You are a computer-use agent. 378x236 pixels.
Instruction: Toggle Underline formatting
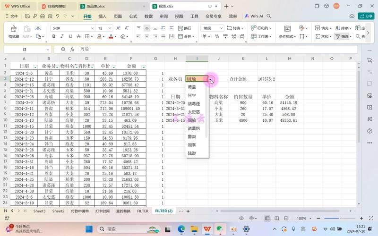[70, 36]
